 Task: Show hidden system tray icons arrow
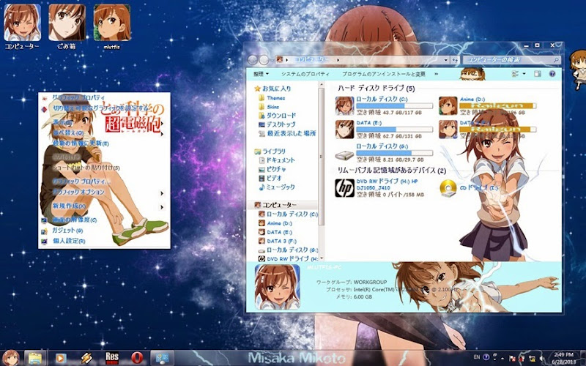502,357
